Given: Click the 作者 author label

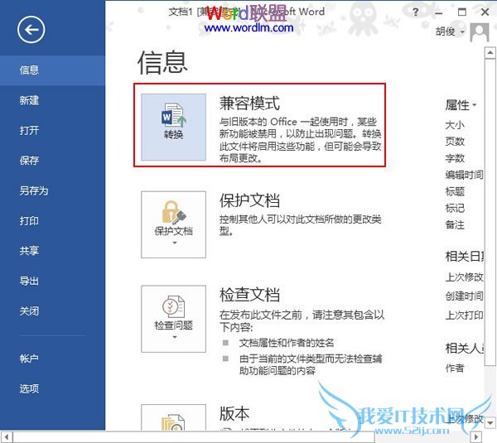Looking at the screenshot, I should 455,368.
